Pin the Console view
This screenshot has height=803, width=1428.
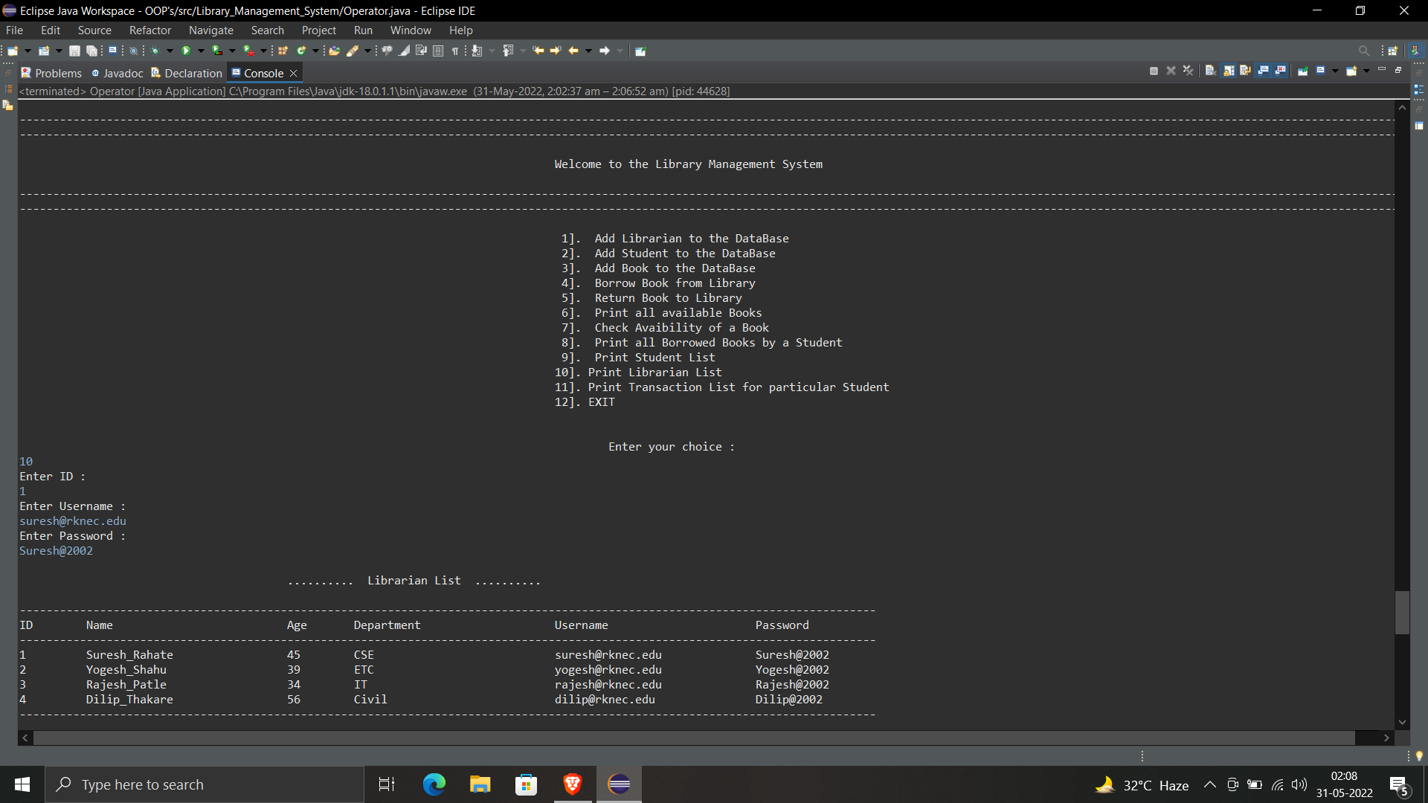coord(1303,71)
